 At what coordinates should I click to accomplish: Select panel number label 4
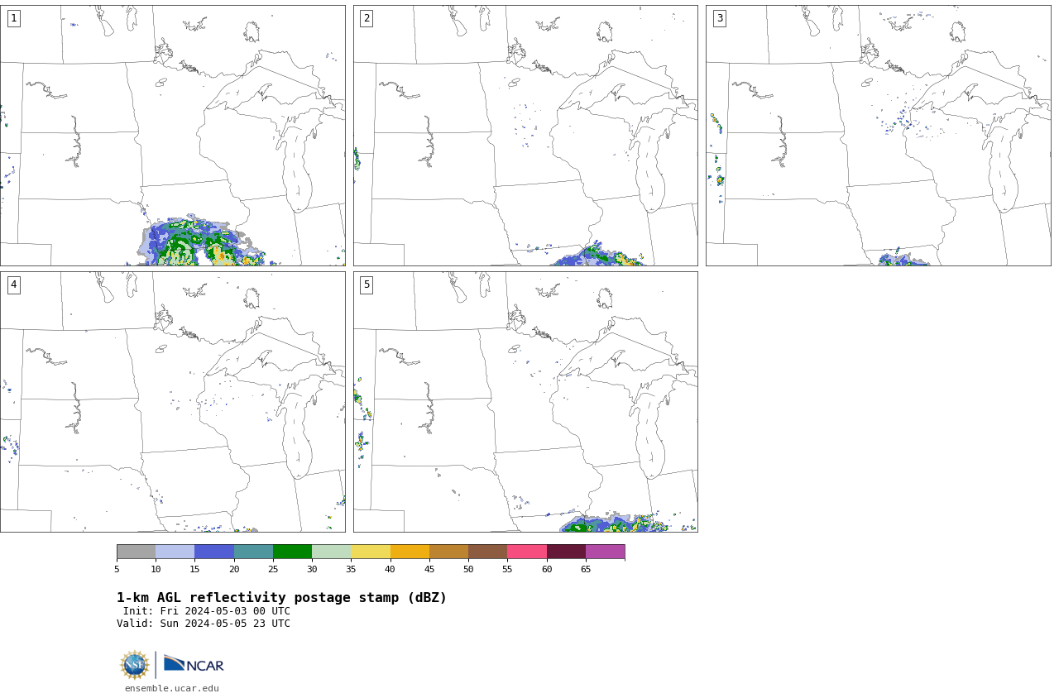(x=14, y=284)
